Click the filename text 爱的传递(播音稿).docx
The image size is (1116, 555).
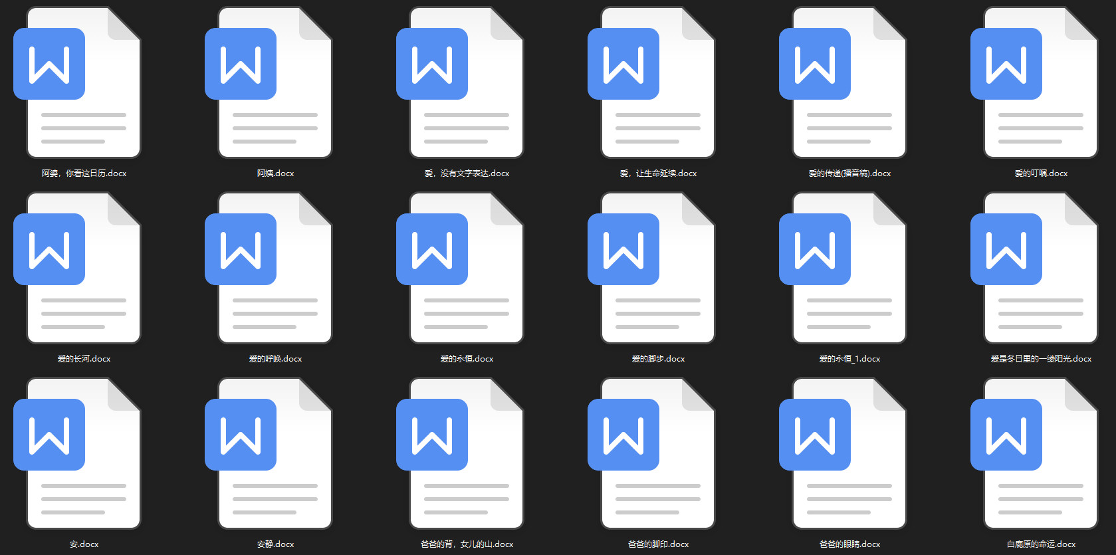coord(849,173)
